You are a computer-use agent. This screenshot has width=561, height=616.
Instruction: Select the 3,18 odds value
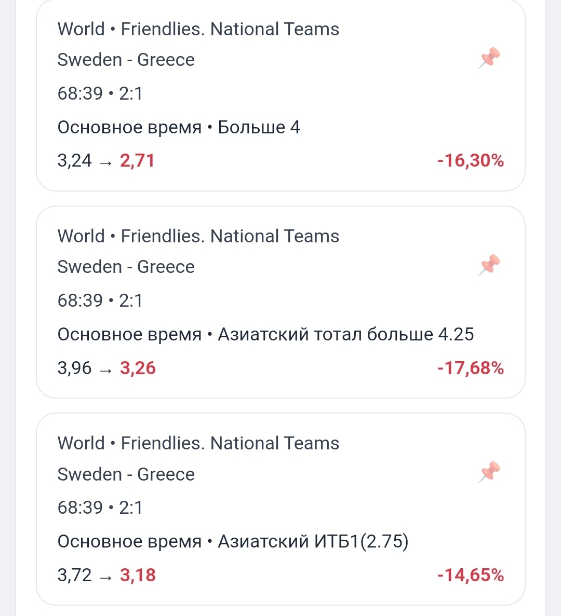pos(138,575)
